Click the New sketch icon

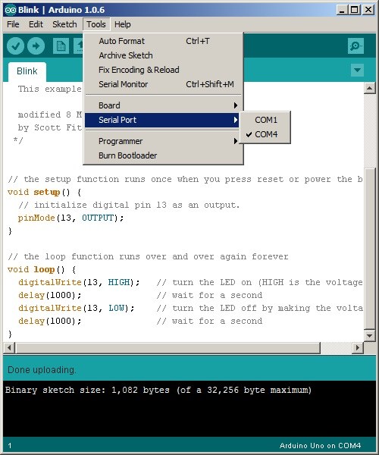coord(61,45)
